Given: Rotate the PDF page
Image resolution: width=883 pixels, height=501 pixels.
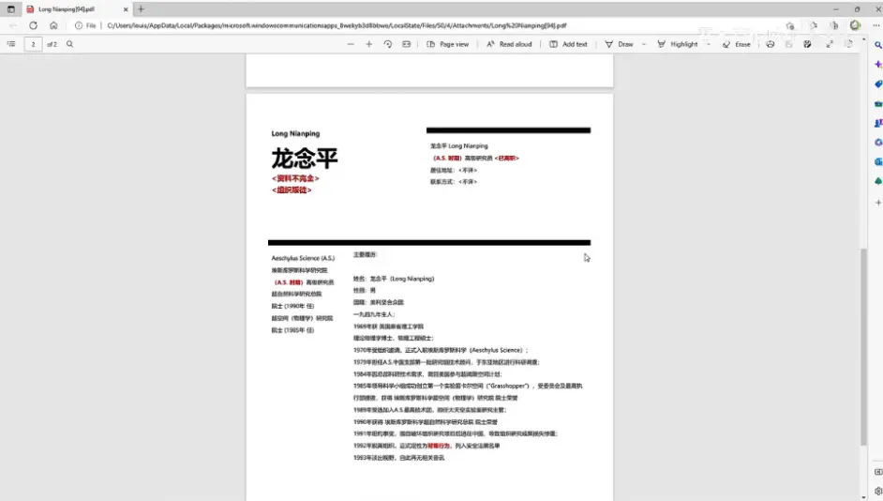Looking at the screenshot, I should [387, 44].
